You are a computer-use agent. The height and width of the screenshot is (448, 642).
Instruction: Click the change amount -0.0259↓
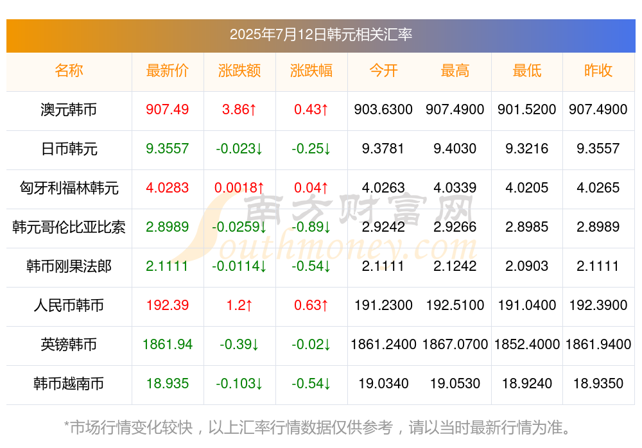[239, 227]
